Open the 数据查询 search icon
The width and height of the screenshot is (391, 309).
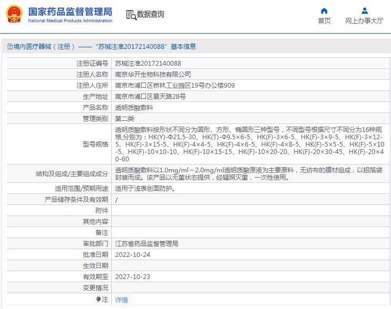pyautogui.click(x=131, y=15)
